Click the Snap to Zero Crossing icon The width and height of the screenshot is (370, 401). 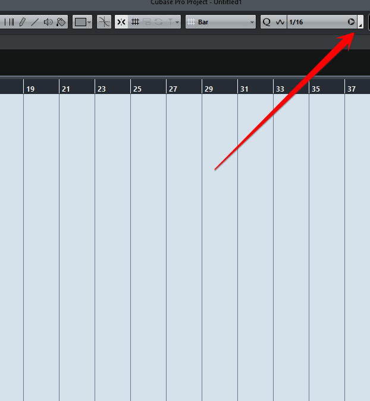click(x=104, y=22)
